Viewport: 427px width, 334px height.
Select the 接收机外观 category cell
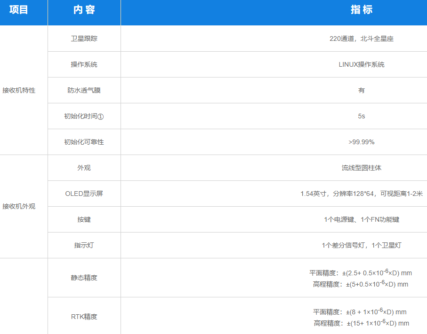coord(19,206)
